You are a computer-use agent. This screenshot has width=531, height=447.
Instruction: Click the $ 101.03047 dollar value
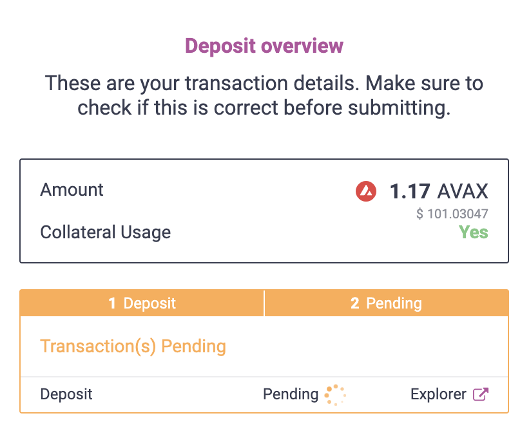452,214
